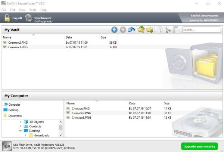224x152 pixels.
Task: Click the blue Back arrow in vault toolbar
Action: (114, 30)
